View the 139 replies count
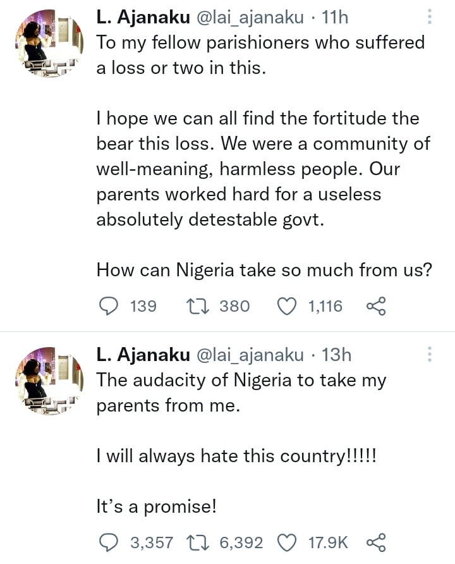This screenshot has height=564, width=455. pos(143,307)
